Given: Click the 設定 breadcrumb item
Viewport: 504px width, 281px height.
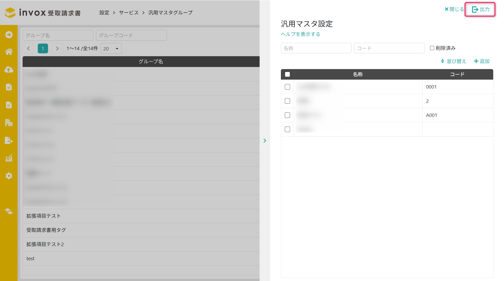Looking at the screenshot, I should pyautogui.click(x=104, y=13).
